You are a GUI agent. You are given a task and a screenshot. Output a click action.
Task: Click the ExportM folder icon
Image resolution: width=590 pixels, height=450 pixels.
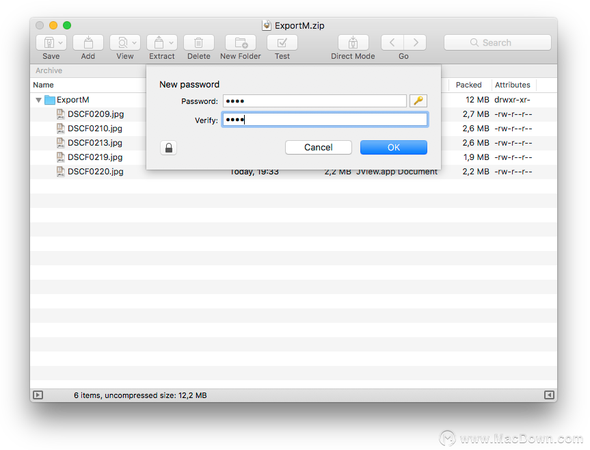click(x=50, y=100)
